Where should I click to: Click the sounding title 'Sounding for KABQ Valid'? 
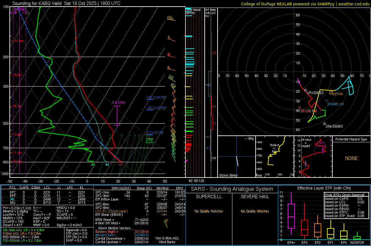pyautogui.click(x=37, y=3)
